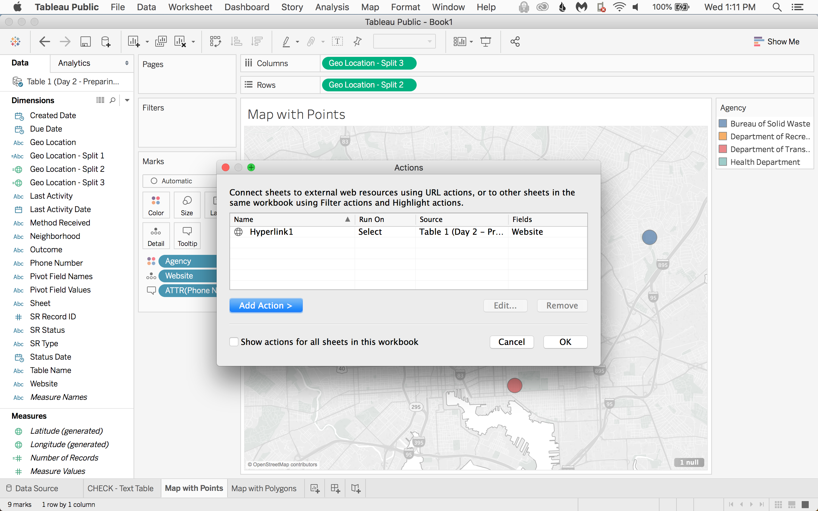Click the Swap Rows and Columns icon
Viewport: 818px width, 511px height.
tap(215, 42)
